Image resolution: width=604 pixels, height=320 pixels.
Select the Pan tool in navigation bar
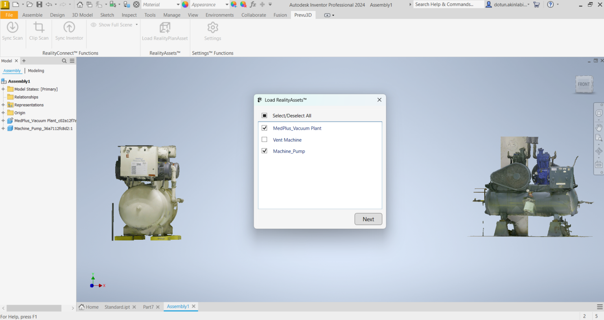(599, 127)
